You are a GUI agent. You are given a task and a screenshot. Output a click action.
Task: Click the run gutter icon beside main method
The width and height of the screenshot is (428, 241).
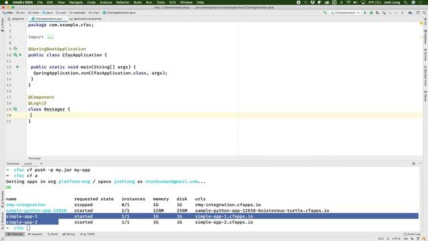[x=17, y=67]
